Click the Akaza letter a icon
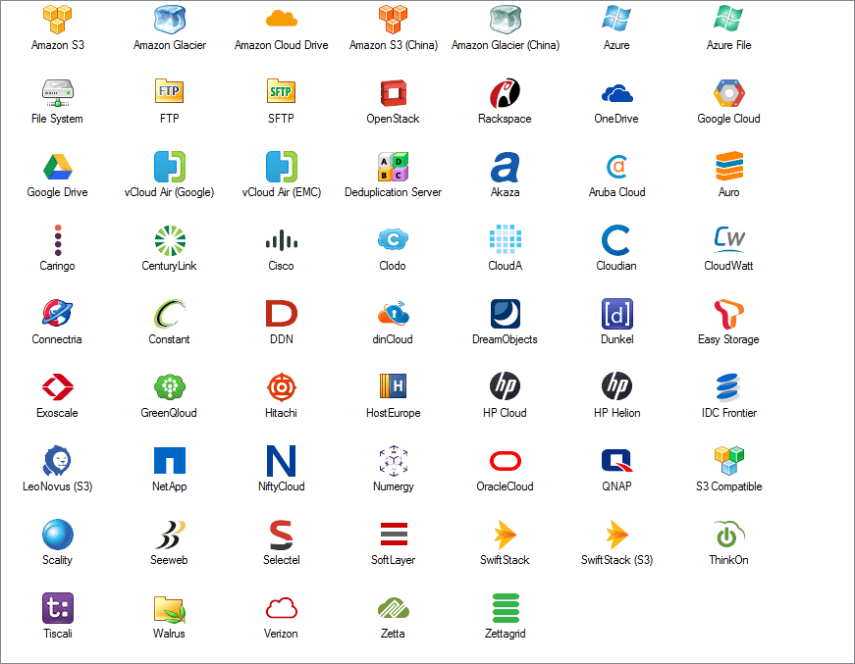The image size is (855, 664). 505,167
